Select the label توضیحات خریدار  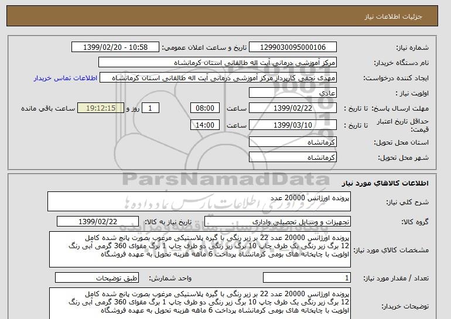pyautogui.click(x=405, y=306)
